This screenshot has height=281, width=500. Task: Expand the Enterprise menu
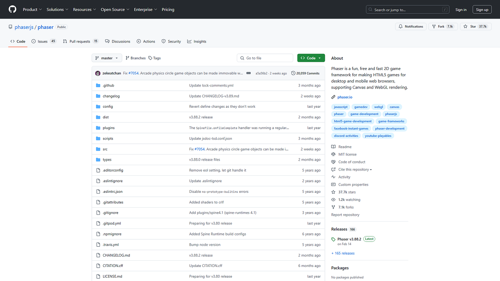146,10
